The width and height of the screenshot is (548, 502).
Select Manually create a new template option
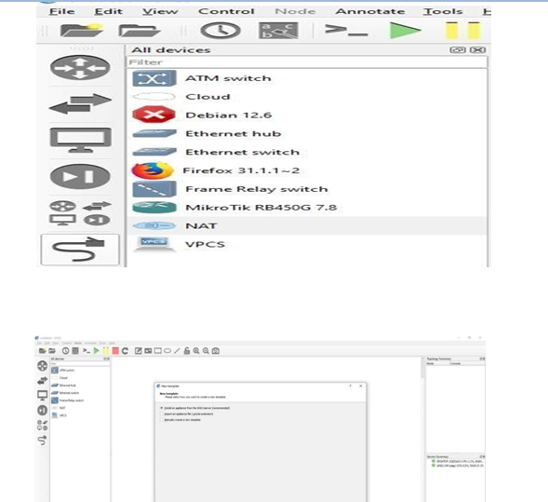point(180,420)
